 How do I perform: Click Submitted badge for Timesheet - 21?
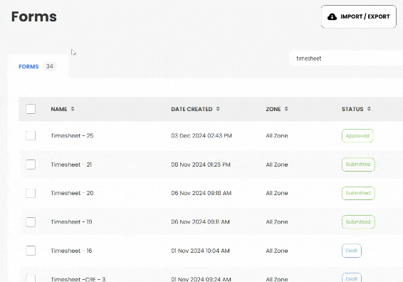[x=358, y=164]
